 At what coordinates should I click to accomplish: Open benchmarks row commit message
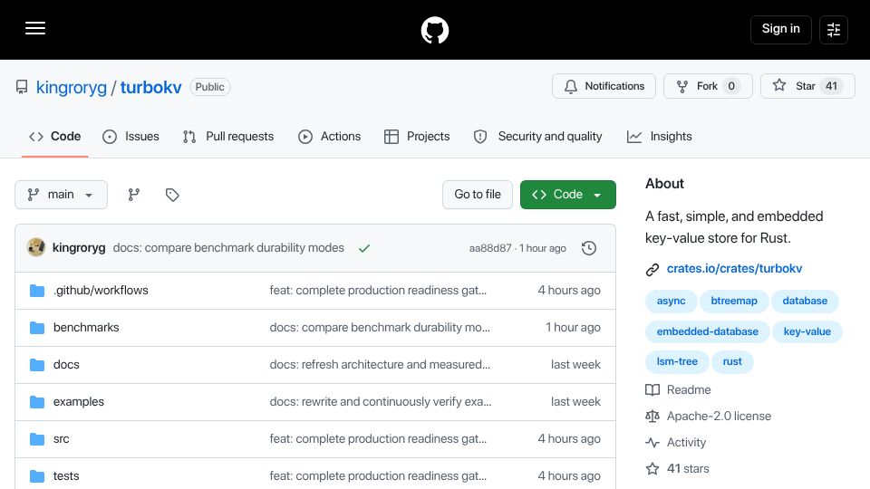tap(380, 328)
